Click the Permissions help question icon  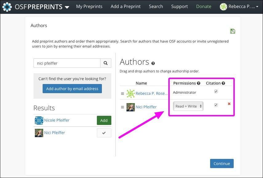(199, 83)
